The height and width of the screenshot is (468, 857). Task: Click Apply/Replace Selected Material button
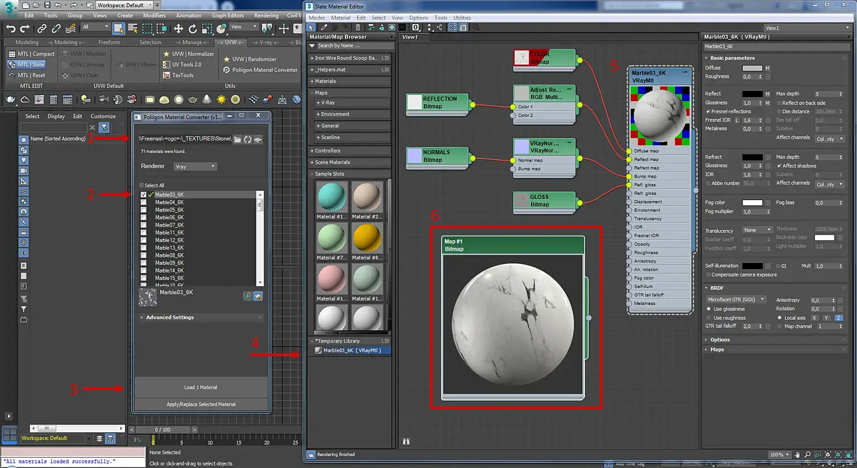point(201,404)
